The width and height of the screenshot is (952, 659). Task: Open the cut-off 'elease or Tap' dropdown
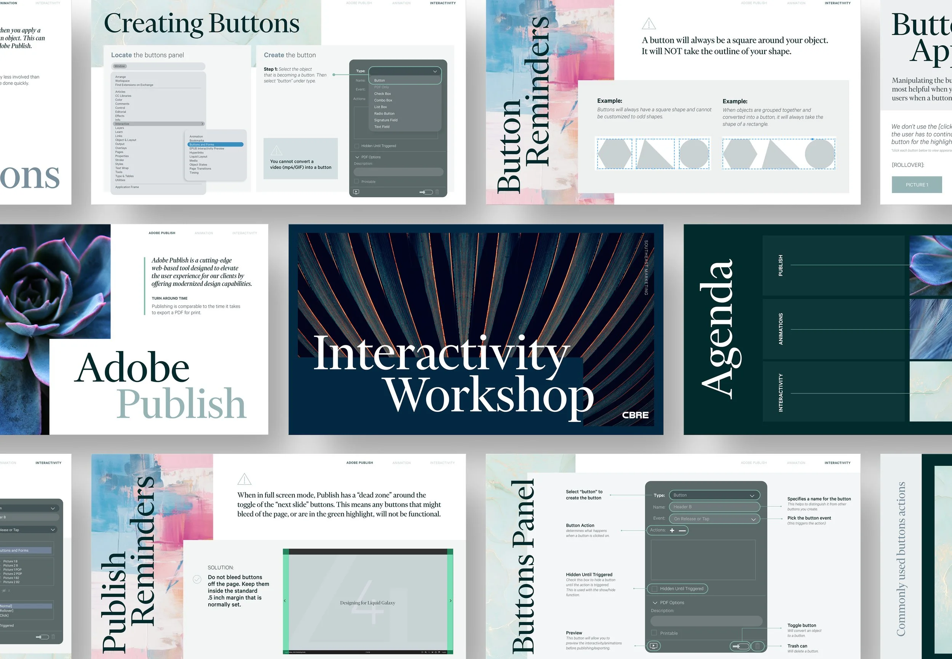point(29,530)
